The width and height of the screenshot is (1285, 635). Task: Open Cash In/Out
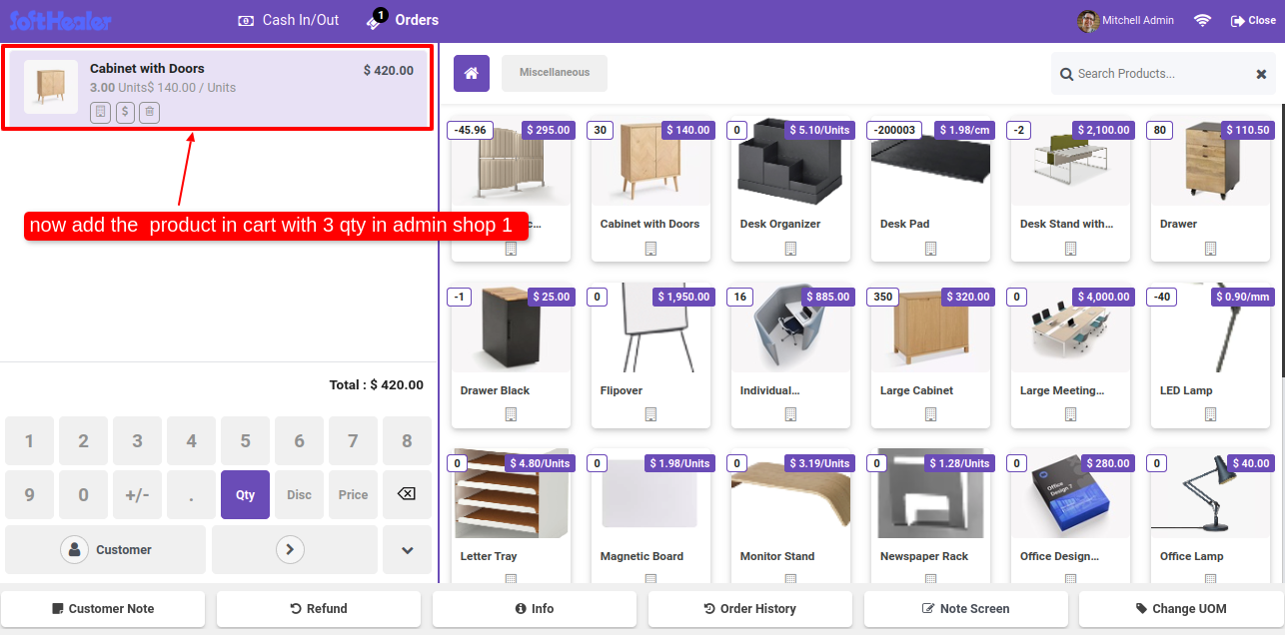pyautogui.click(x=288, y=20)
